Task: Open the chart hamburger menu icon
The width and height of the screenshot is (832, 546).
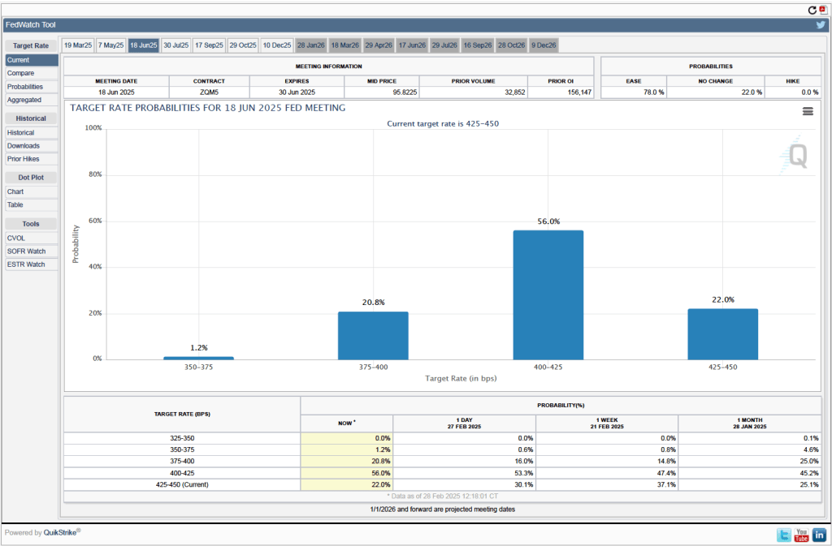Action: 808,112
